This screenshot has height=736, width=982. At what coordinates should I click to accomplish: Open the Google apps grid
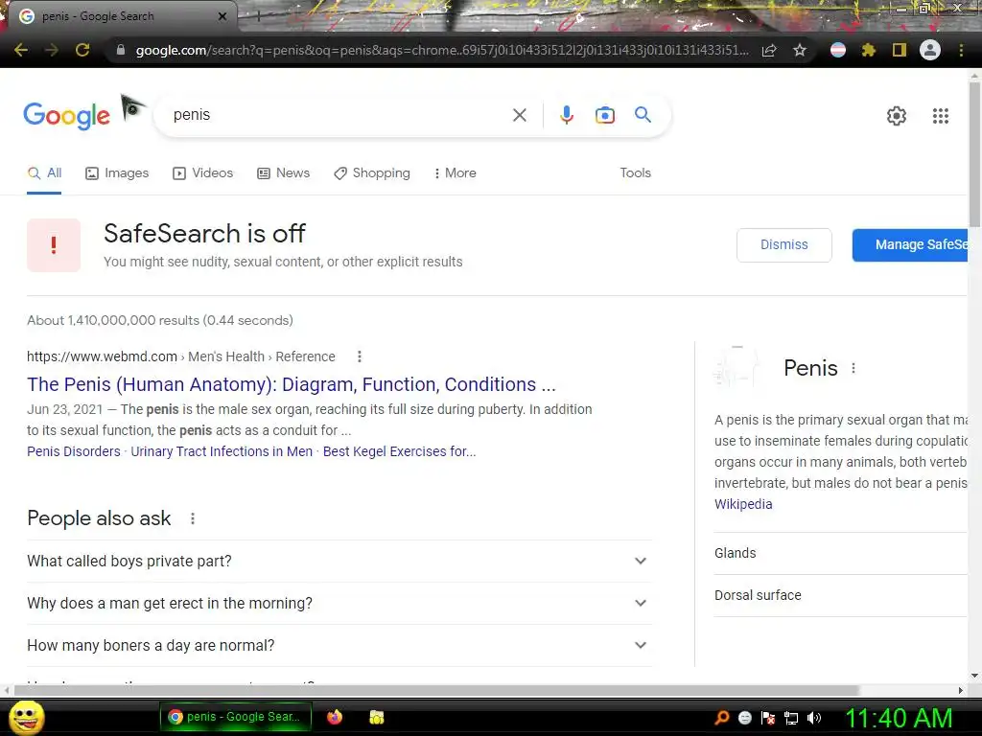point(941,116)
